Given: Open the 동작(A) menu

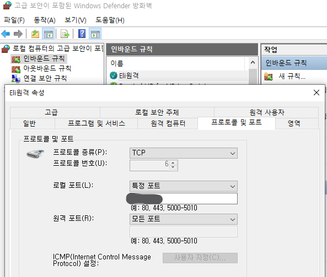Looking at the screenshot, I should pos(45,20).
